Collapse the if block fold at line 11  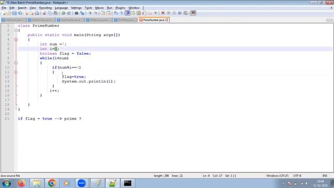point(16,72)
